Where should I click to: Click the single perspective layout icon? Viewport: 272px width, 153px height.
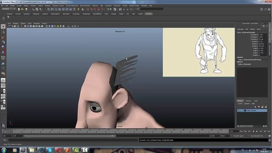click(3, 80)
